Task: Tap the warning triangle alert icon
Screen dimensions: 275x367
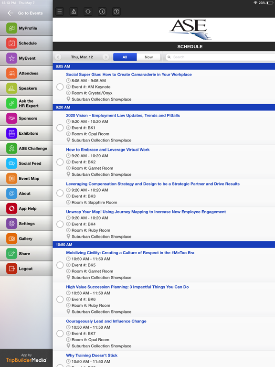Action: pyautogui.click(x=74, y=11)
